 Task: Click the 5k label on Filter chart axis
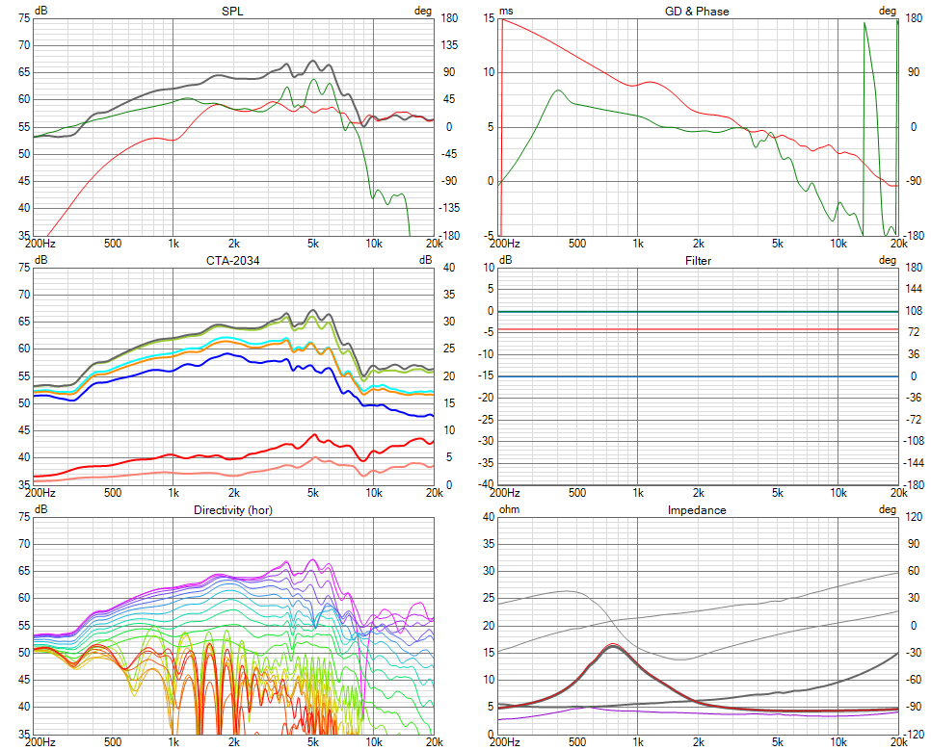tap(777, 493)
